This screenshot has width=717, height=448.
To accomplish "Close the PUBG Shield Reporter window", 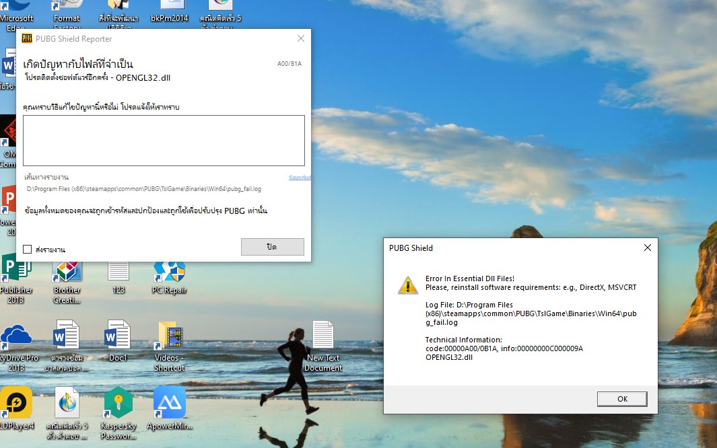I will [x=300, y=38].
